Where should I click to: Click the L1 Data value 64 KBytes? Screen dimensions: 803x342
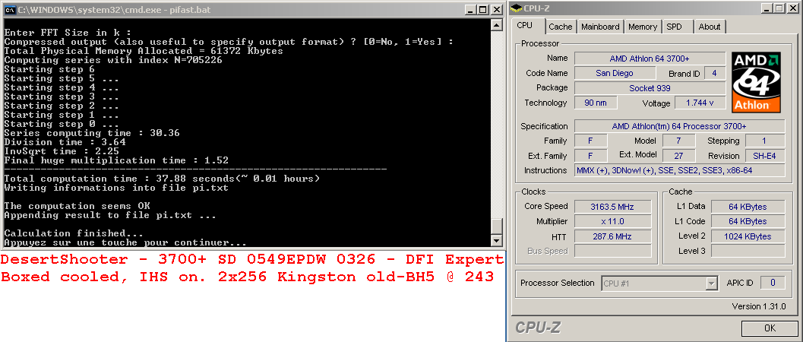click(x=748, y=207)
